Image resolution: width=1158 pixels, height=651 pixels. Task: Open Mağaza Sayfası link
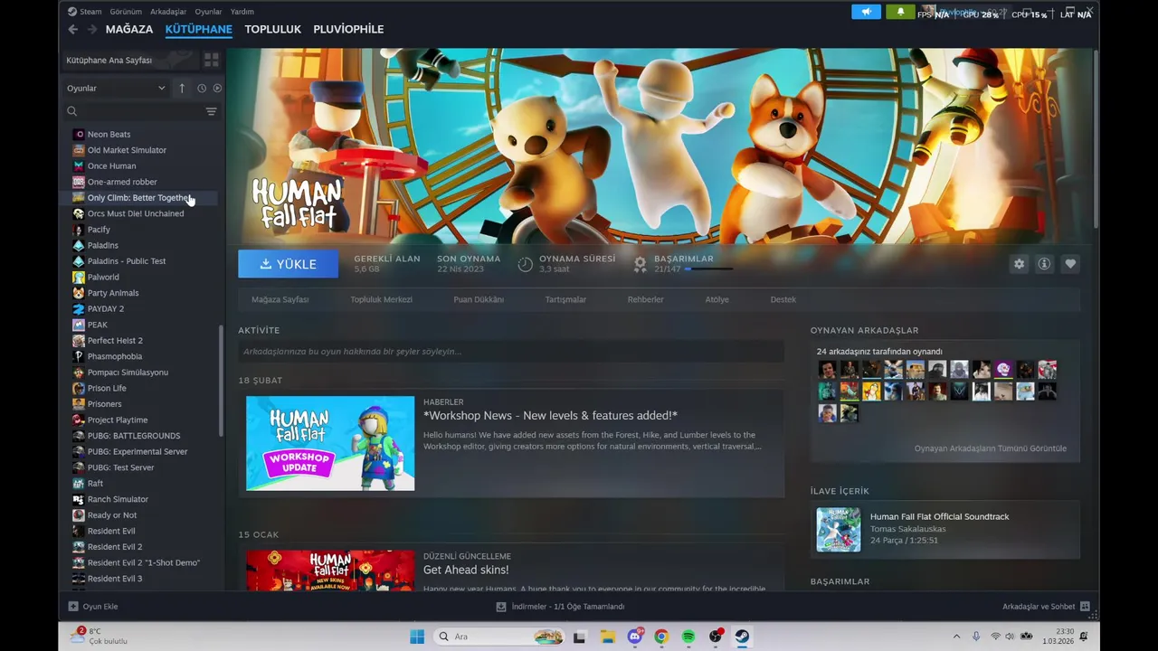[x=280, y=299]
